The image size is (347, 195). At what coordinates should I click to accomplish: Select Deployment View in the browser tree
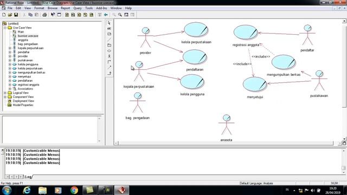pos(23,101)
